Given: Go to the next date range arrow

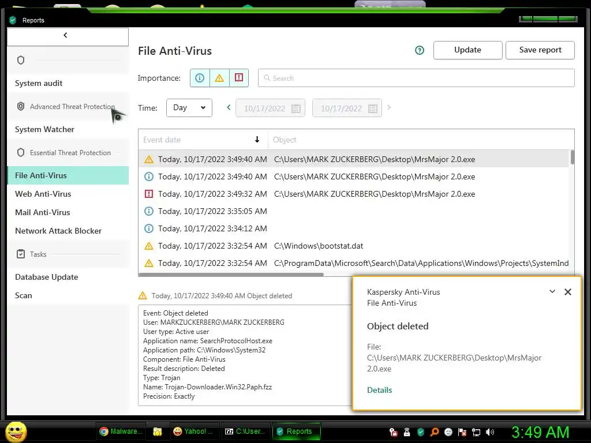Looking at the screenshot, I should (x=389, y=108).
